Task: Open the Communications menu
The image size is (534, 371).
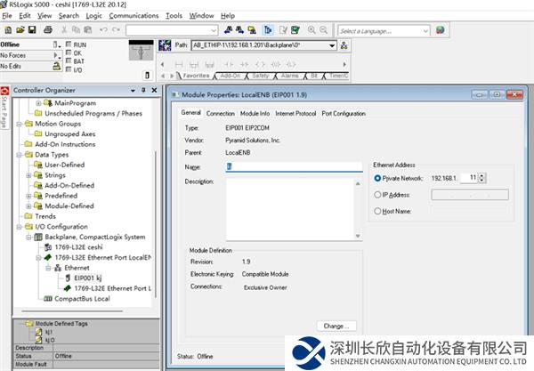Action: pyautogui.click(x=133, y=15)
